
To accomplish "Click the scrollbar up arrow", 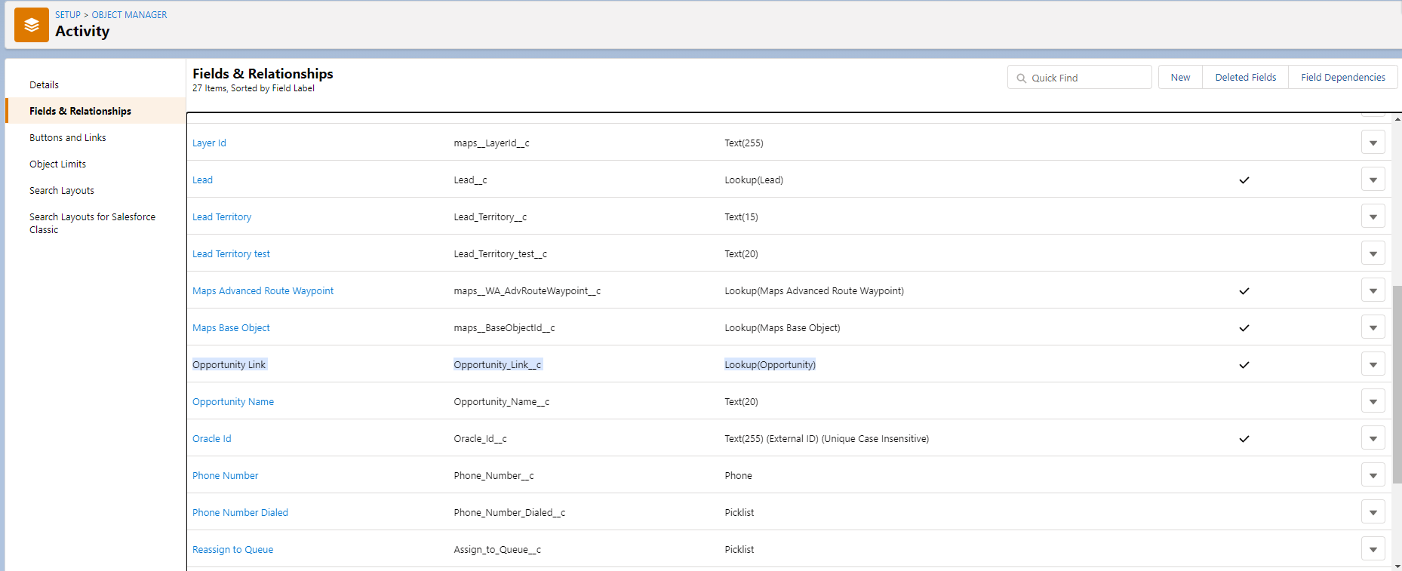I will click(x=1397, y=118).
